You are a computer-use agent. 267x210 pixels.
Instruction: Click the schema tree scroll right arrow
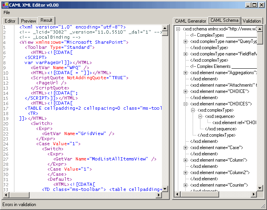(x=254, y=194)
